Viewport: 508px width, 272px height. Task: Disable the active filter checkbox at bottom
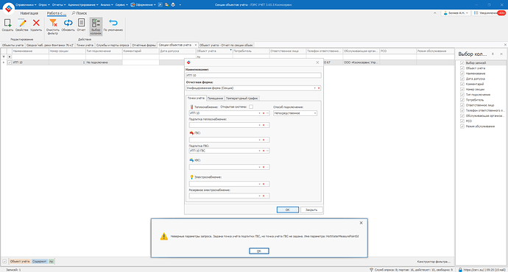4,261
